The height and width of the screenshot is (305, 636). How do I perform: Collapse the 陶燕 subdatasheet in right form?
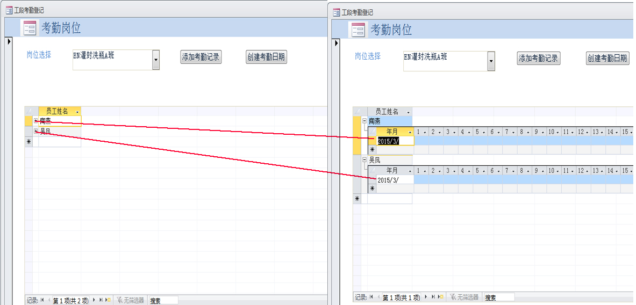coord(365,121)
